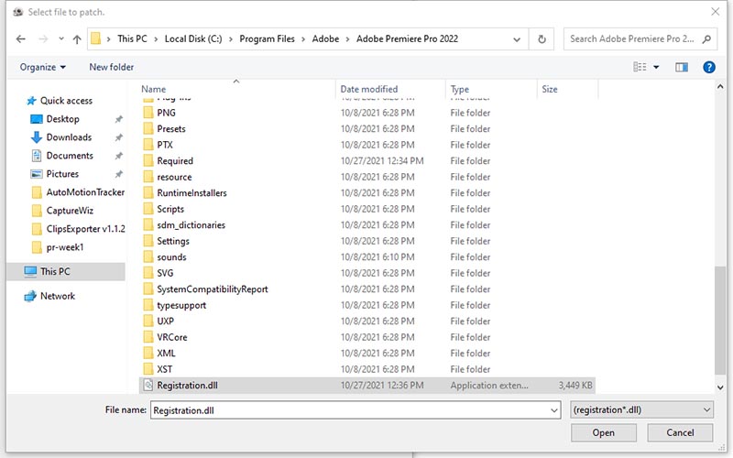
Task: Click the Required folder date 10/27/2021 12:34 PM
Action: (382, 161)
